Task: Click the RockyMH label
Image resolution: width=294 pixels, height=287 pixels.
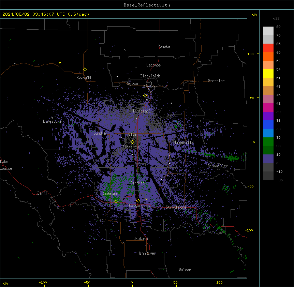Action: (84, 77)
